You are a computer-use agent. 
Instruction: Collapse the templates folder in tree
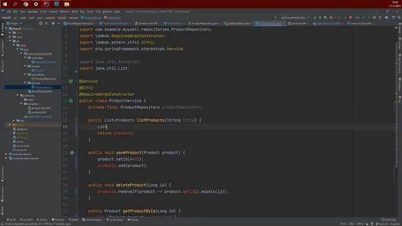[21, 104]
